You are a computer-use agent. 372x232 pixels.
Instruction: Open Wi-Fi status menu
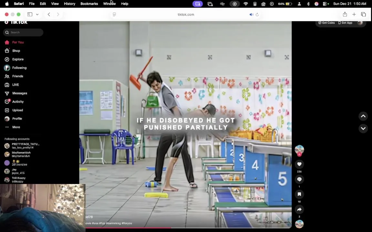pos(246,4)
